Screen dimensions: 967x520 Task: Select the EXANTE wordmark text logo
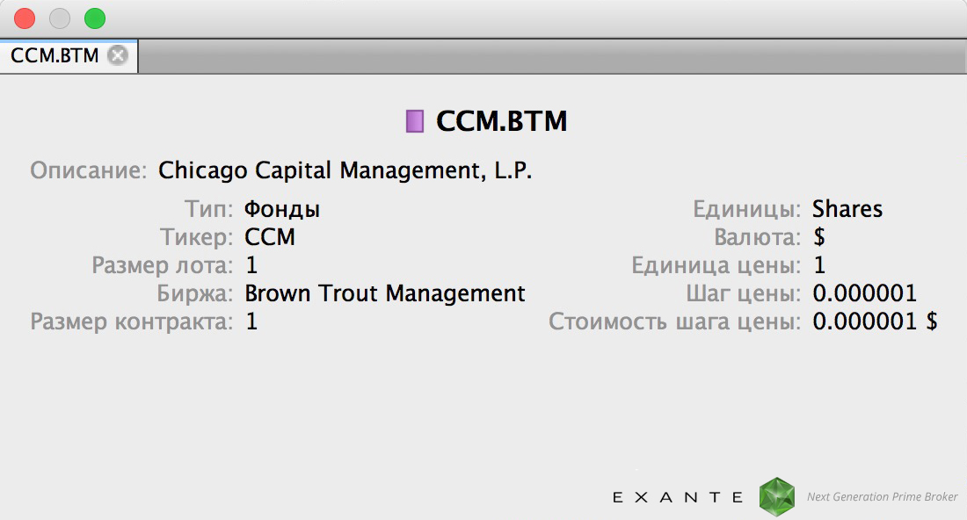[x=677, y=496]
